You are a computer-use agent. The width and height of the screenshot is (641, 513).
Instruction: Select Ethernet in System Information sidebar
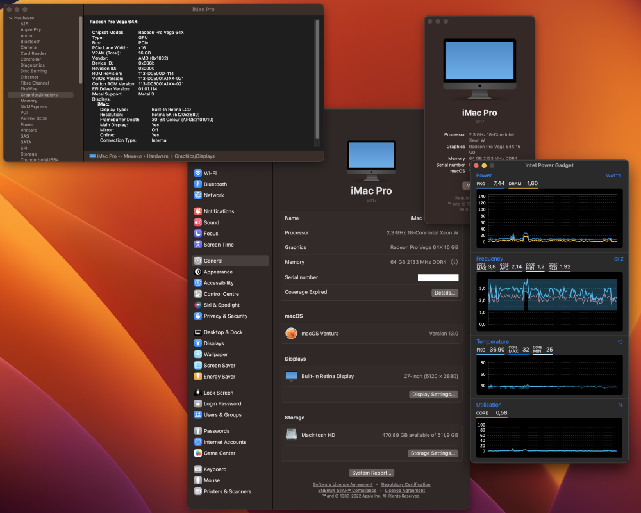point(29,77)
